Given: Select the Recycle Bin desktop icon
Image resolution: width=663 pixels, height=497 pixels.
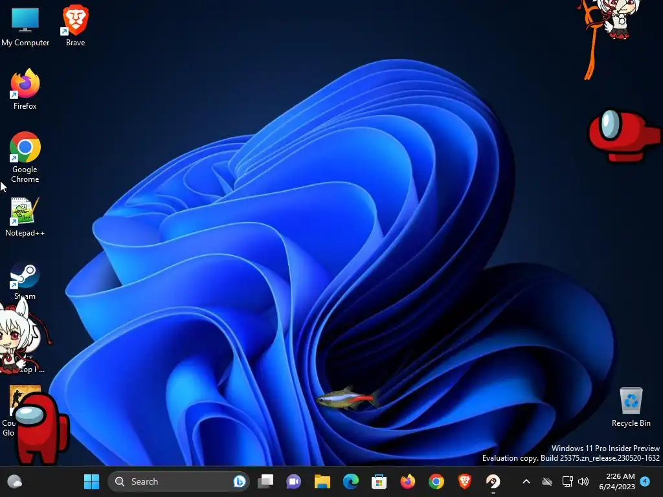Looking at the screenshot, I should click(x=631, y=407).
